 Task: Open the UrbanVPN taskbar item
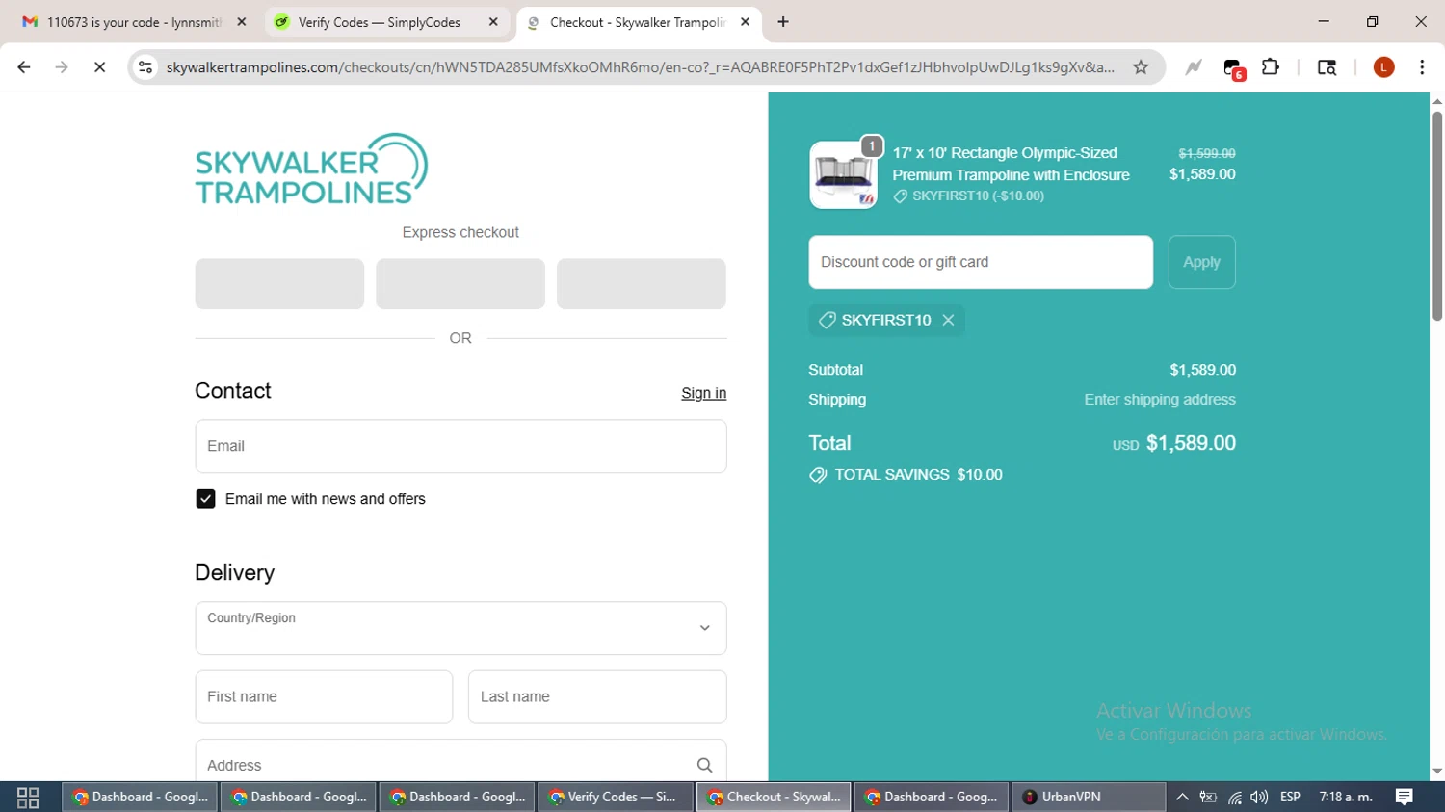1088,797
